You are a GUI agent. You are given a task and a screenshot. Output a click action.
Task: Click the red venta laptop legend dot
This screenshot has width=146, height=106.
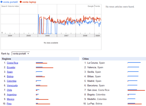pos(21,2)
